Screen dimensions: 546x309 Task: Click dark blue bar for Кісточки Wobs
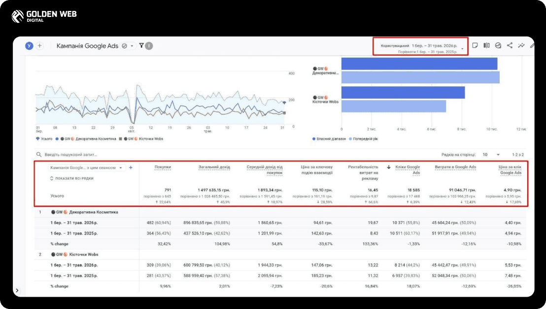(x=403, y=93)
